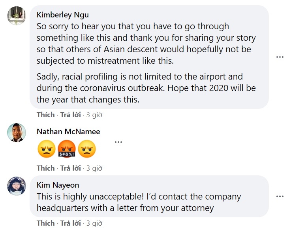Click the first angry face emoji
The image size is (291, 230).
tap(46, 150)
